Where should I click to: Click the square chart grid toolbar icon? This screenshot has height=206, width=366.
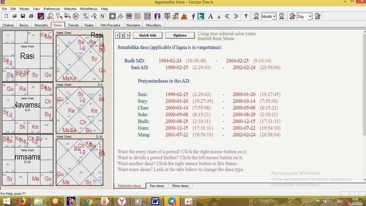tap(112, 16)
